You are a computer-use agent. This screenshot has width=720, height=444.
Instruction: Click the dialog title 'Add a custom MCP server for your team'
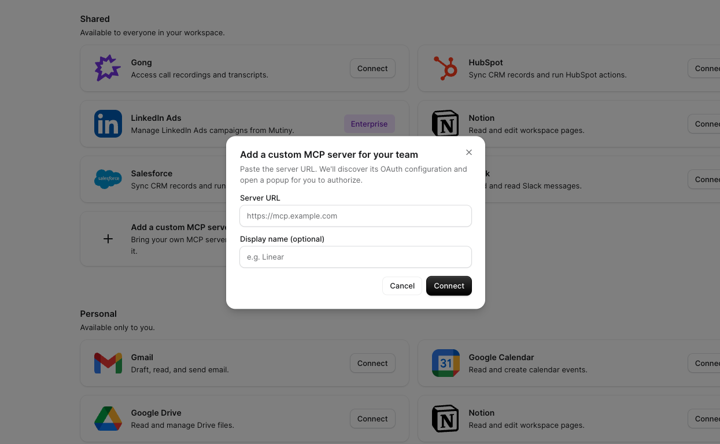coord(329,155)
